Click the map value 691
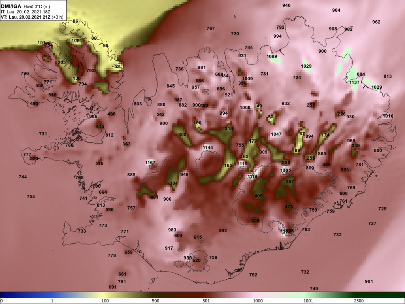The width and height of the screenshot is (405, 304). (113, 287)
